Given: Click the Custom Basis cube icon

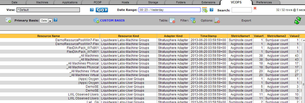Looking at the screenshot, I should click(x=96, y=20).
